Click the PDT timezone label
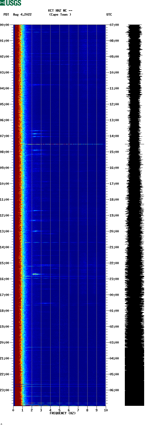This screenshot has width=146, height=427. tap(6, 15)
